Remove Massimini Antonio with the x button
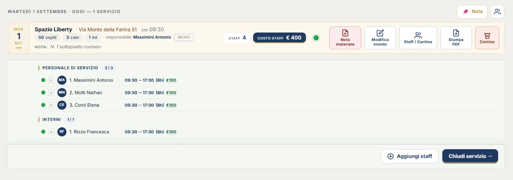 coord(51,80)
